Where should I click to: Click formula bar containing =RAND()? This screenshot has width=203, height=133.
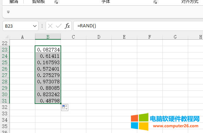pos(138,26)
